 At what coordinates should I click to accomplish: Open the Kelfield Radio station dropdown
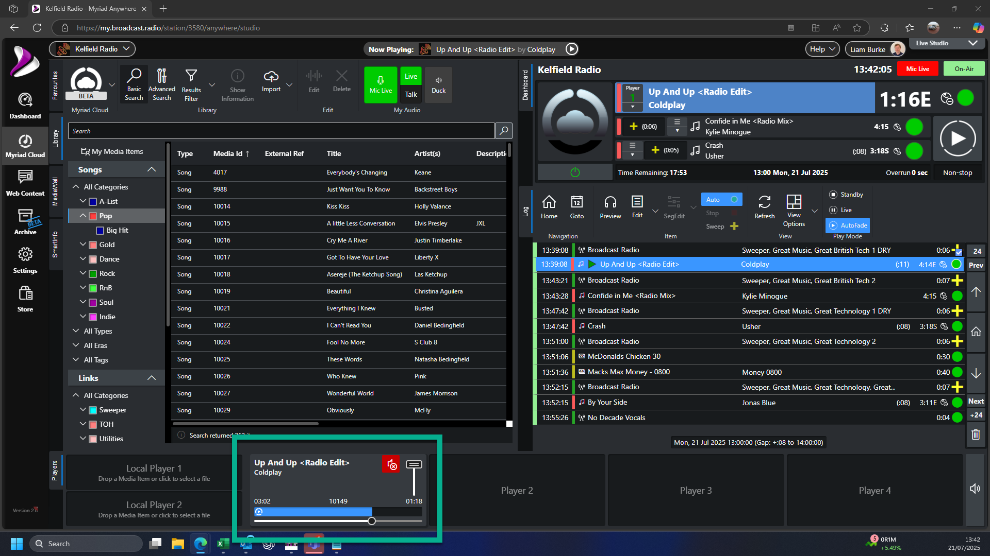(x=92, y=49)
